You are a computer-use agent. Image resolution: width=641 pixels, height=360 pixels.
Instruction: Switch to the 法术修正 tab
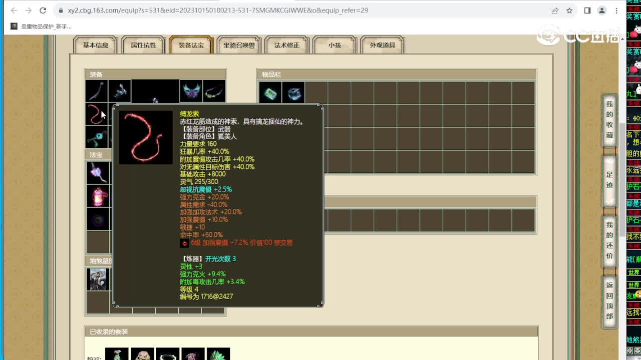pyautogui.click(x=287, y=45)
